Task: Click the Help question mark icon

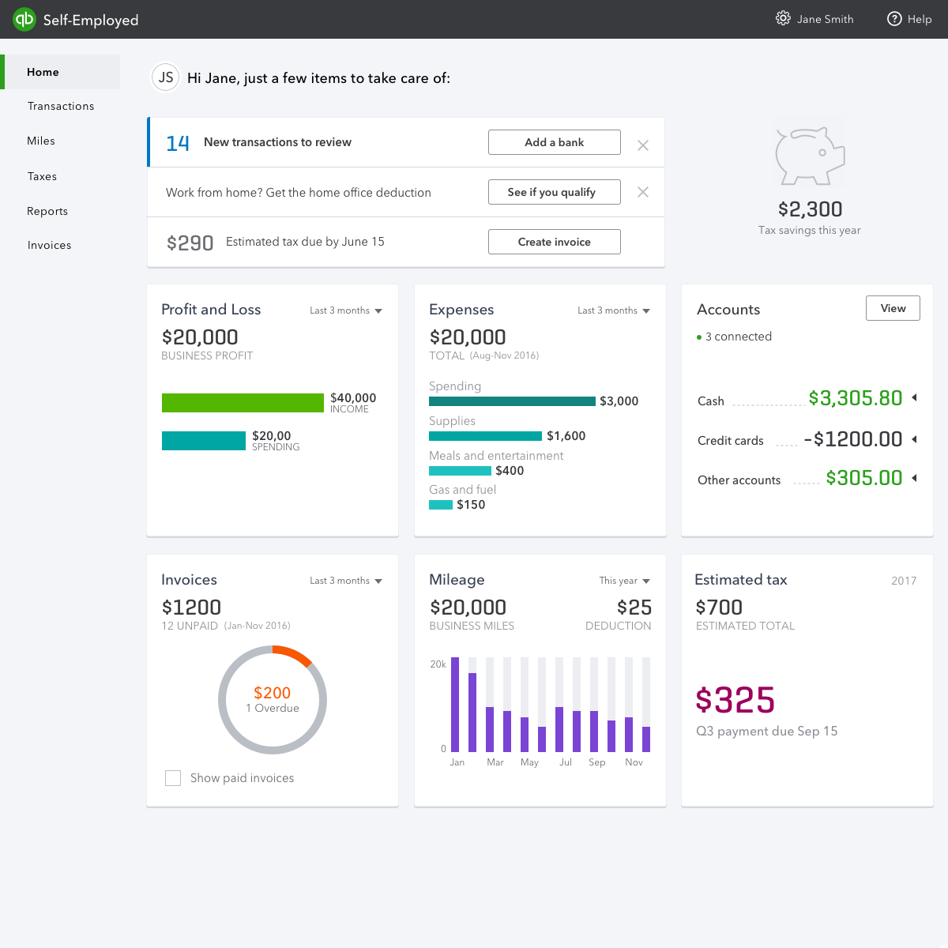Action: [894, 19]
